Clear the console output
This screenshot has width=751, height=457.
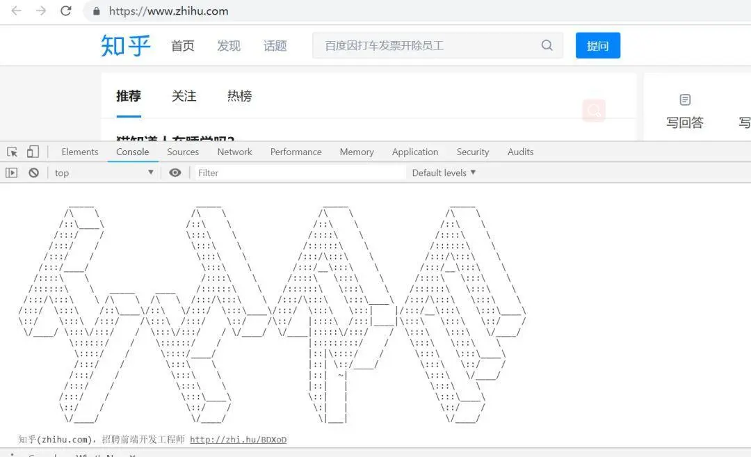[x=33, y=173]
